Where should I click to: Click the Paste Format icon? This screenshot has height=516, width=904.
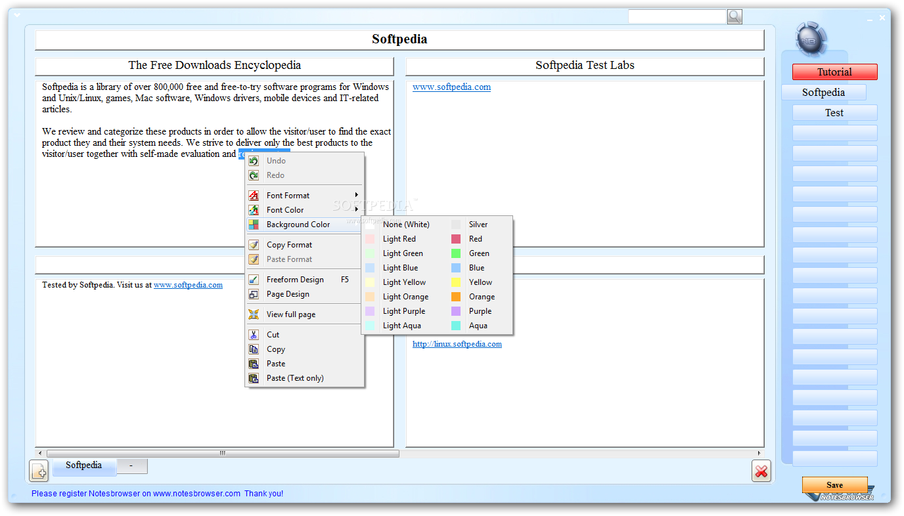pos(254,259)
